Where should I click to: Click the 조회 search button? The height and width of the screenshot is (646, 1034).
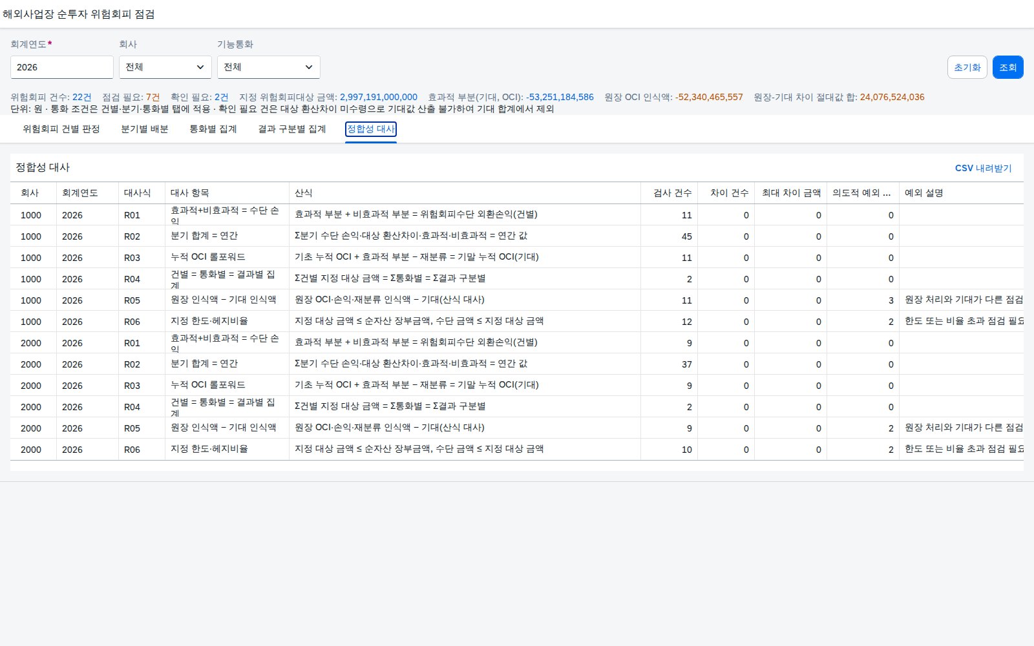tap(1008, 67)
